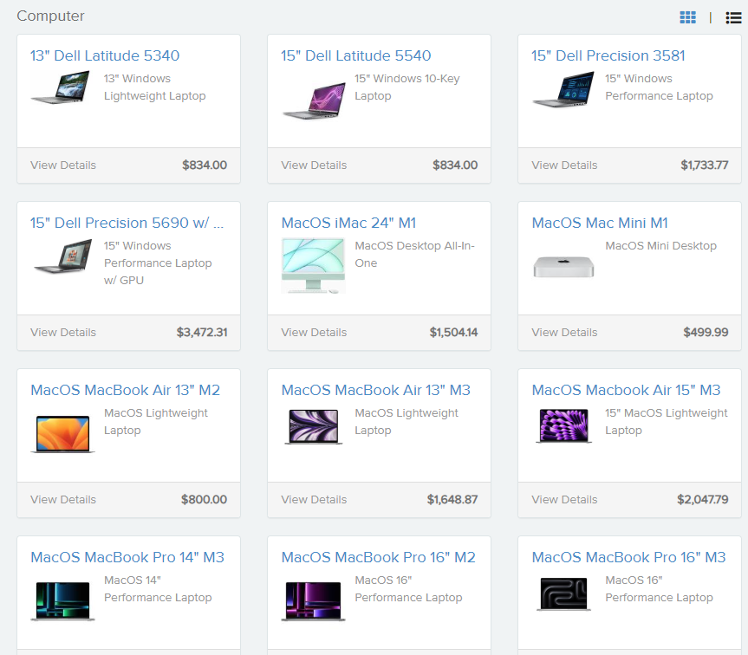Open MacOS MacBook Air 13" M3 title
This screenshot has height=655, width=748.
376,391
